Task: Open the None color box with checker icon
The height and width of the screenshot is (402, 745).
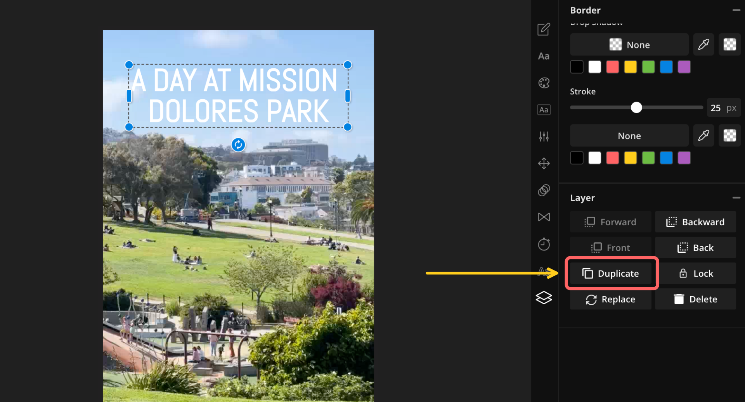Action: click(x=629, y=45)
